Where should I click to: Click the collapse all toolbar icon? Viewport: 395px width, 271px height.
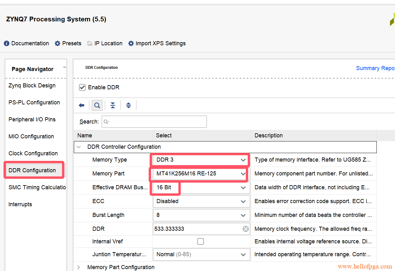113,105
